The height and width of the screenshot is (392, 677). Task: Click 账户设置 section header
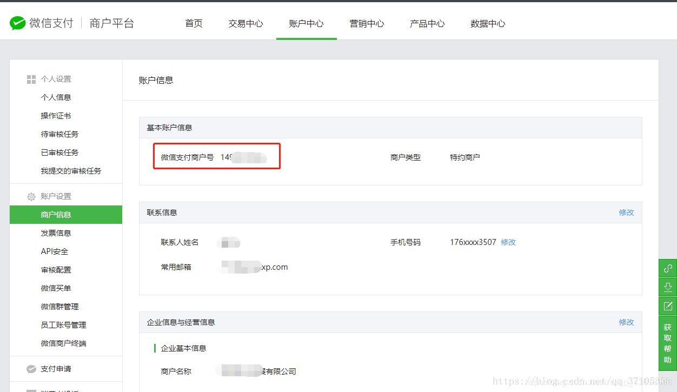pos(56,196)
